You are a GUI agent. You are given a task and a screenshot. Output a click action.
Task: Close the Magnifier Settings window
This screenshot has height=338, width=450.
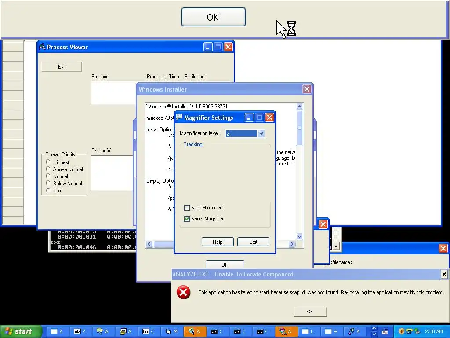tap(269, 117)
